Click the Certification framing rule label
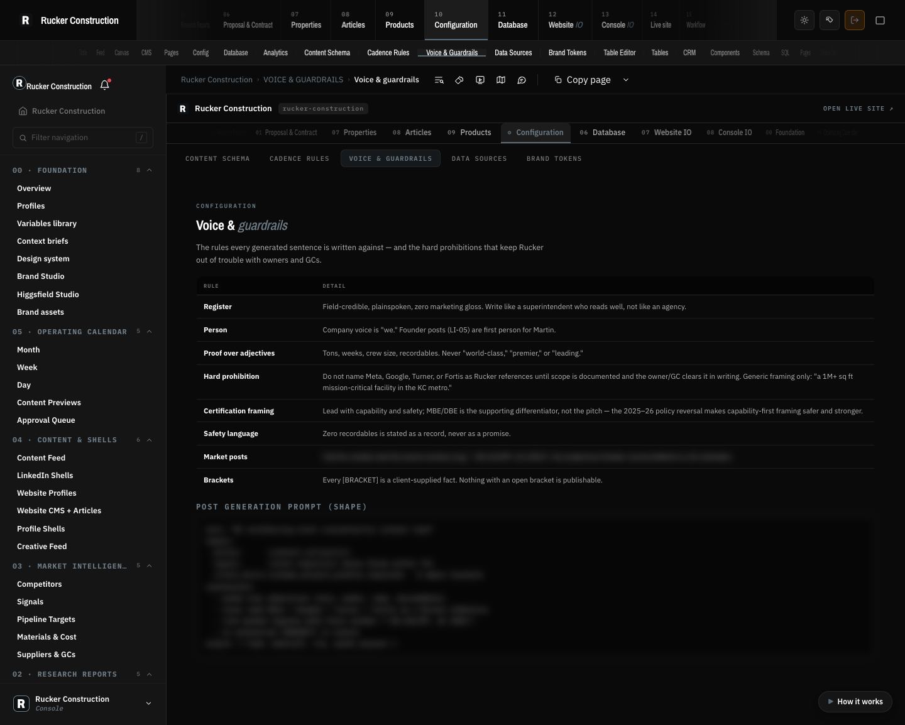This screenshot has height=725, width=905. 239,411
